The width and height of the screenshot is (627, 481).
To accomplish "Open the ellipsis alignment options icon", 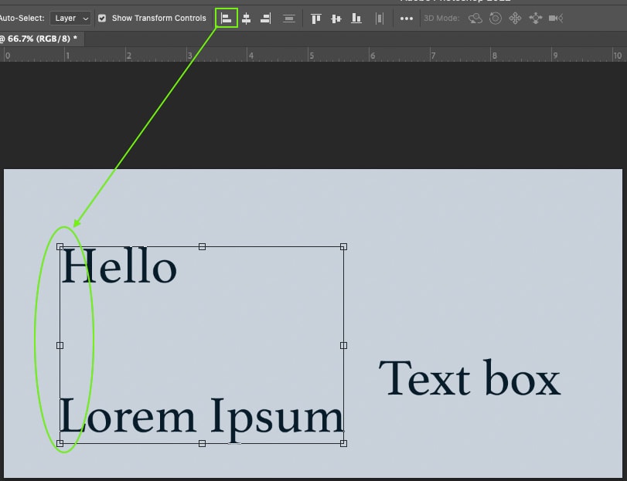I will coord(408,18).
